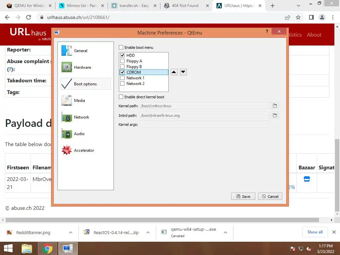
Task: Click the taskbar clock showing 1:17 PM
Action: 326,248
